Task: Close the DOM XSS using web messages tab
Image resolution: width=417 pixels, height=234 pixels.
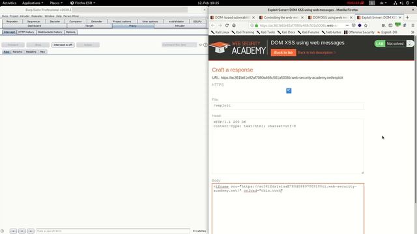Action: coord(351,18)
